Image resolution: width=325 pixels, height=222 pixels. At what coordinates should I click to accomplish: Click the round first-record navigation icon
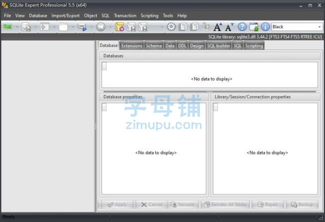100,27
